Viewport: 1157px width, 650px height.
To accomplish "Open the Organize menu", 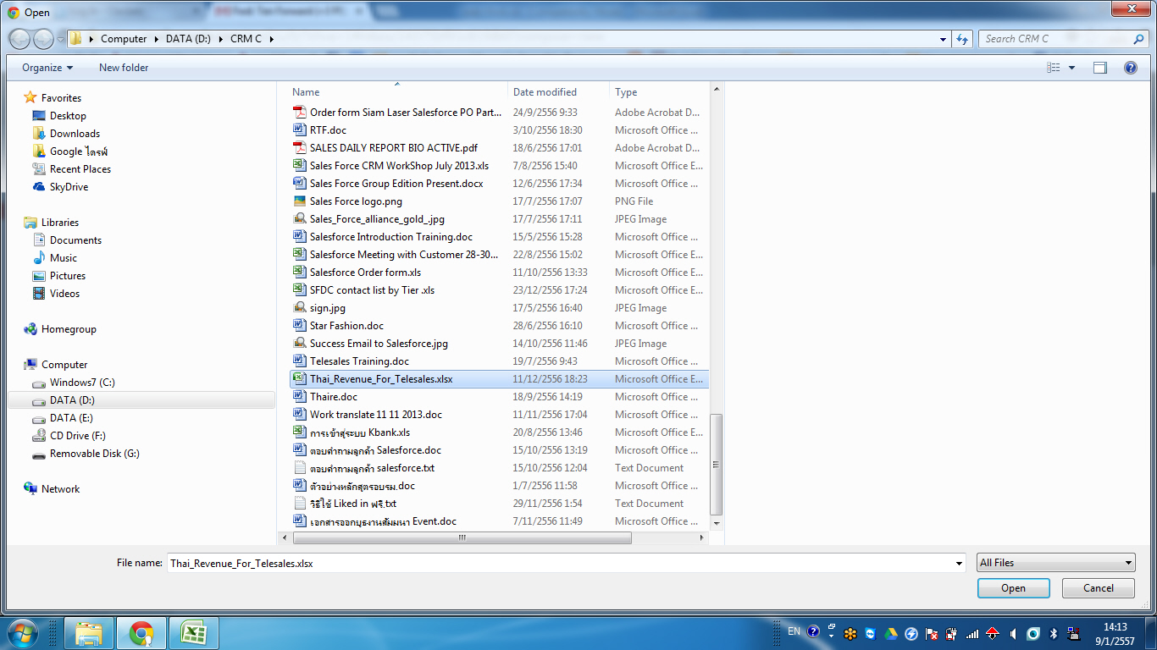I will (x=47, y=68).
